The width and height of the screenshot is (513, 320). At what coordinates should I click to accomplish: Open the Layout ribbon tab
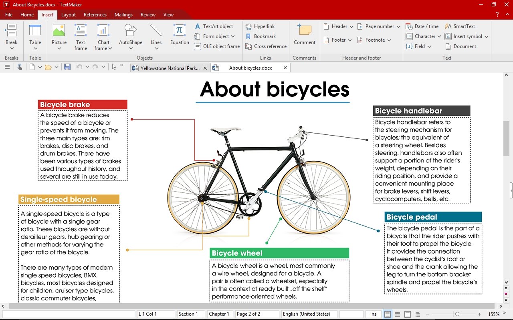(x=68, y=15)
